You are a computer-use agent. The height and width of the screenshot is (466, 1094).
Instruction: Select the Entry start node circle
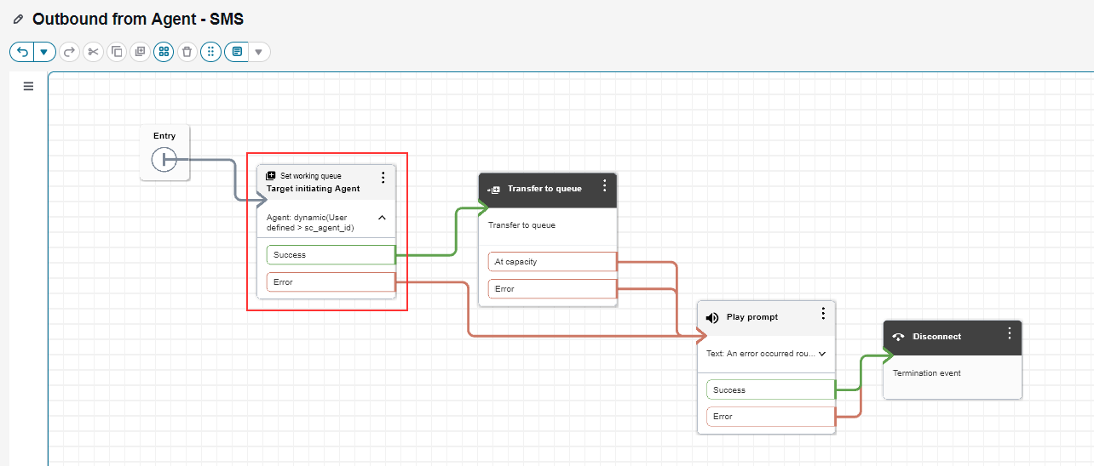click(164, 160)
